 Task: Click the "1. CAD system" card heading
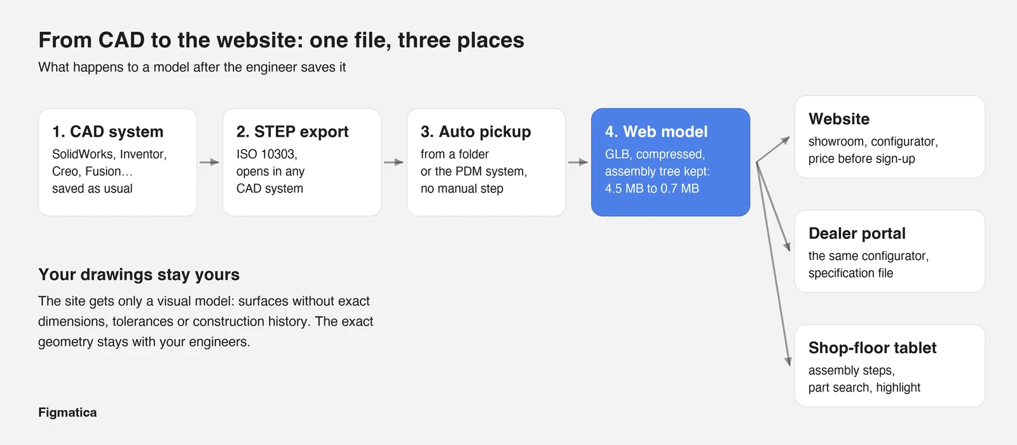[x=108, y=132]
